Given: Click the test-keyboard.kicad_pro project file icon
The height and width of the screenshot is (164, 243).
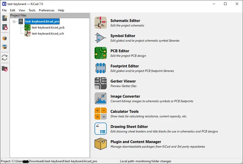Looking at the screenshot, I should tap(21, 21).
